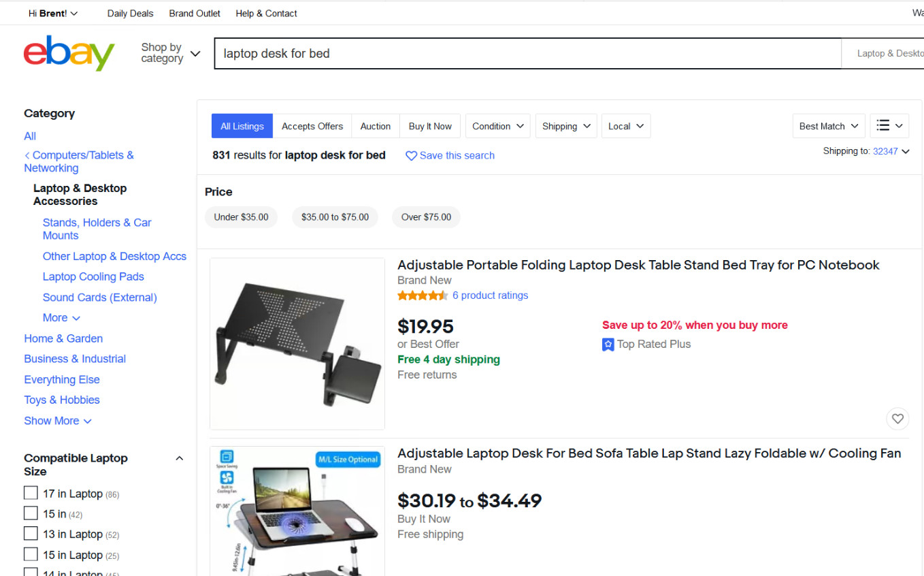The width and height of the screenshot is (924, 576).
Task: Check the 15 in compatible laptop size box
Action: [x=31, y=513]
